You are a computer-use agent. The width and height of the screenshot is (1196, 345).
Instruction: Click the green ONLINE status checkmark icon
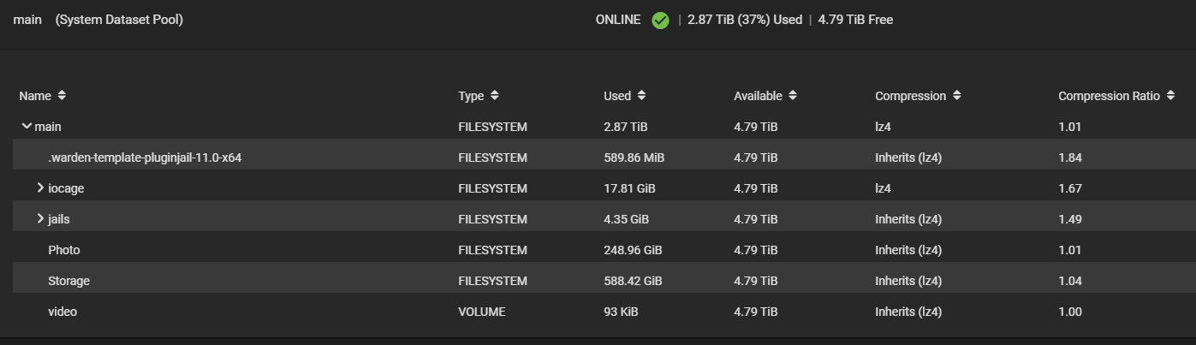point(660,20)
